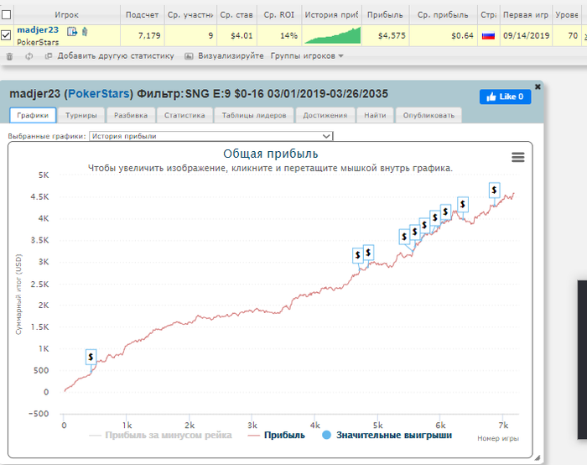Click the Facebook Like button

505,97
